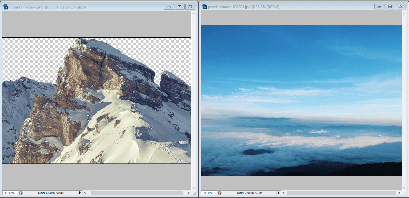The width and height of the screenshot is (409, 198).
Task: Open status bar options arrow in mountain-snow.png
Action: 80,193
